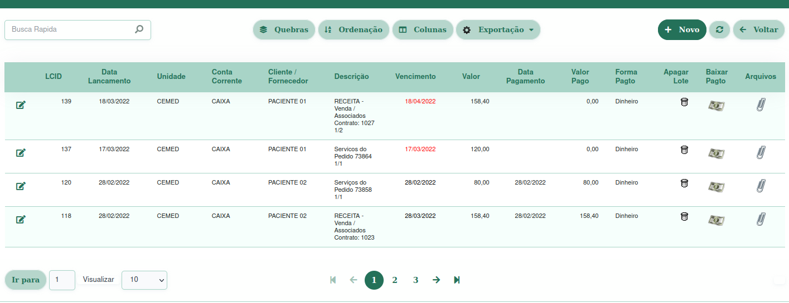Delete the batch for LCID 137
The height and width of the screenshot is (303, 789).
pyautogui.click(x=684, y=150)
